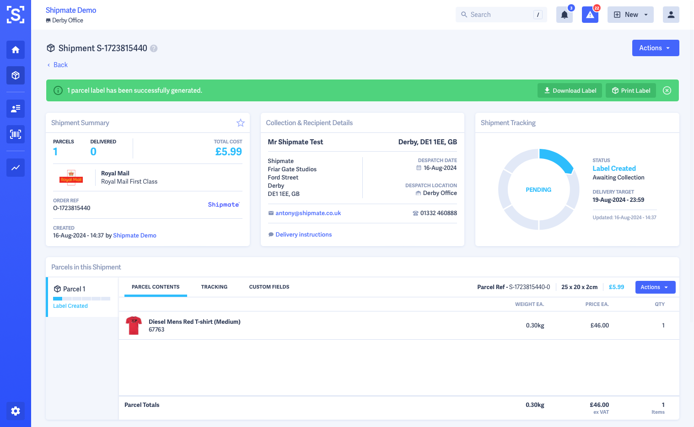
Task: Click the calendar icon next to 16-Aug-2024
Action: pos(419,168)
